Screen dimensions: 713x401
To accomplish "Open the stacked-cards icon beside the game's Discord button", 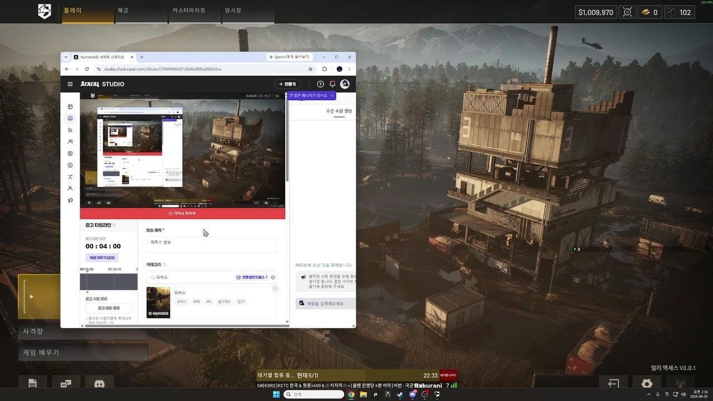I will 66,384.
